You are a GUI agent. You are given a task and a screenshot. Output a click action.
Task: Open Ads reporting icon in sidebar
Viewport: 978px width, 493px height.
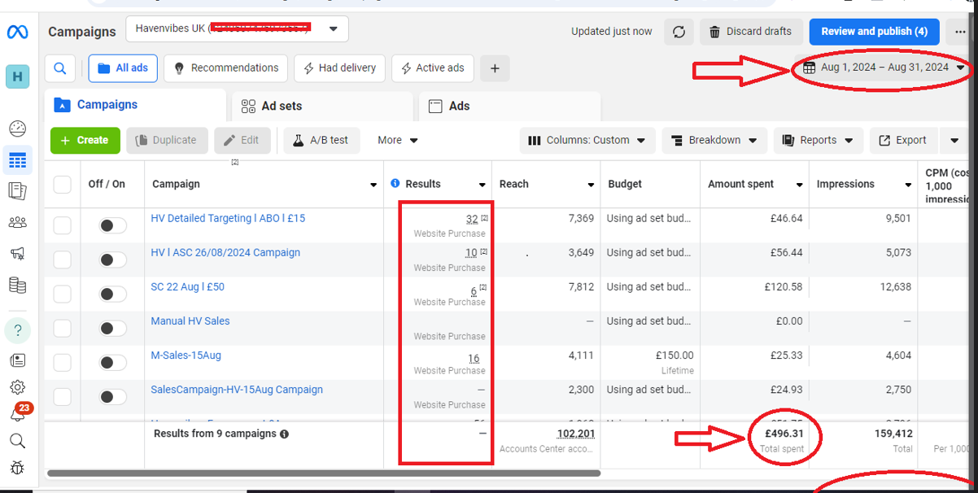(x=17, y=191)
